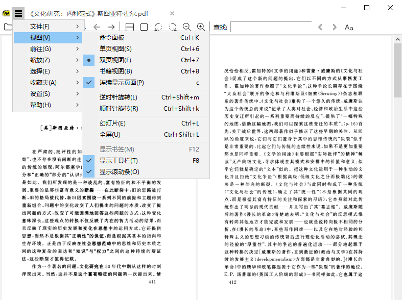Click the fit single page icon
Image resolution: width=402 pixels, height=300 pixels.
[144, 27]
